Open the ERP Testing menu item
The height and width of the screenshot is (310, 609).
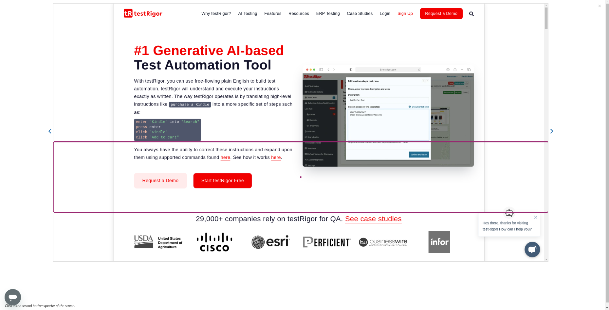[x=328, y=14]
